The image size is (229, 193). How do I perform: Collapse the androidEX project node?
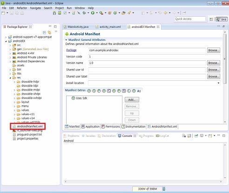tap(6, 41)
